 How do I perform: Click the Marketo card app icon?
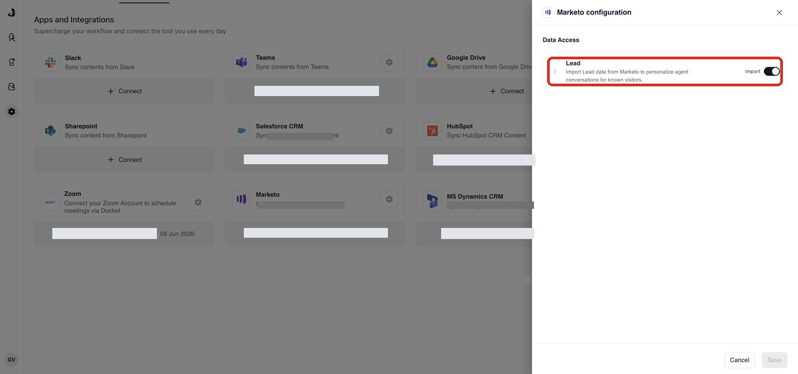point(241,199)
